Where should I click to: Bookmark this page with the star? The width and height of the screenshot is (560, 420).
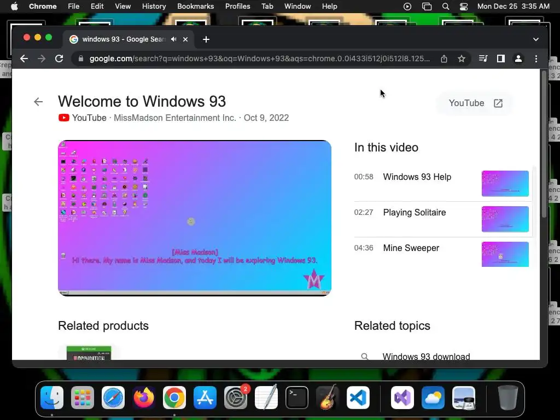pyautogui.click(x=462, y=59)
